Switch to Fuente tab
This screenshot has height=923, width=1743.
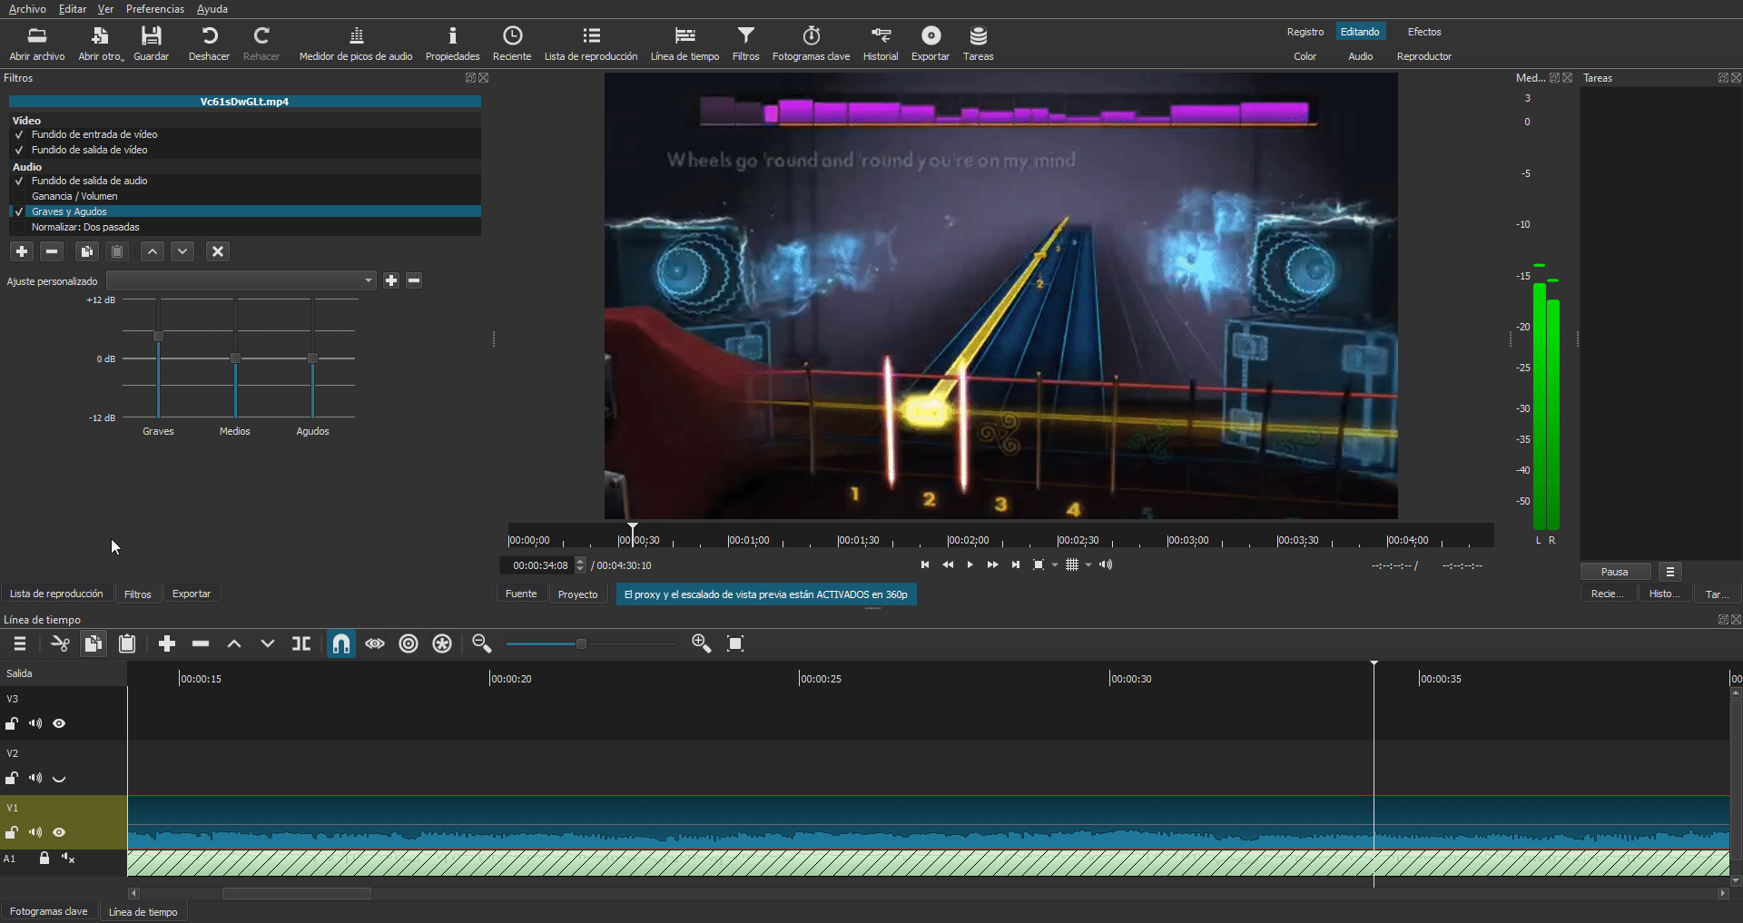pos(521,594)
